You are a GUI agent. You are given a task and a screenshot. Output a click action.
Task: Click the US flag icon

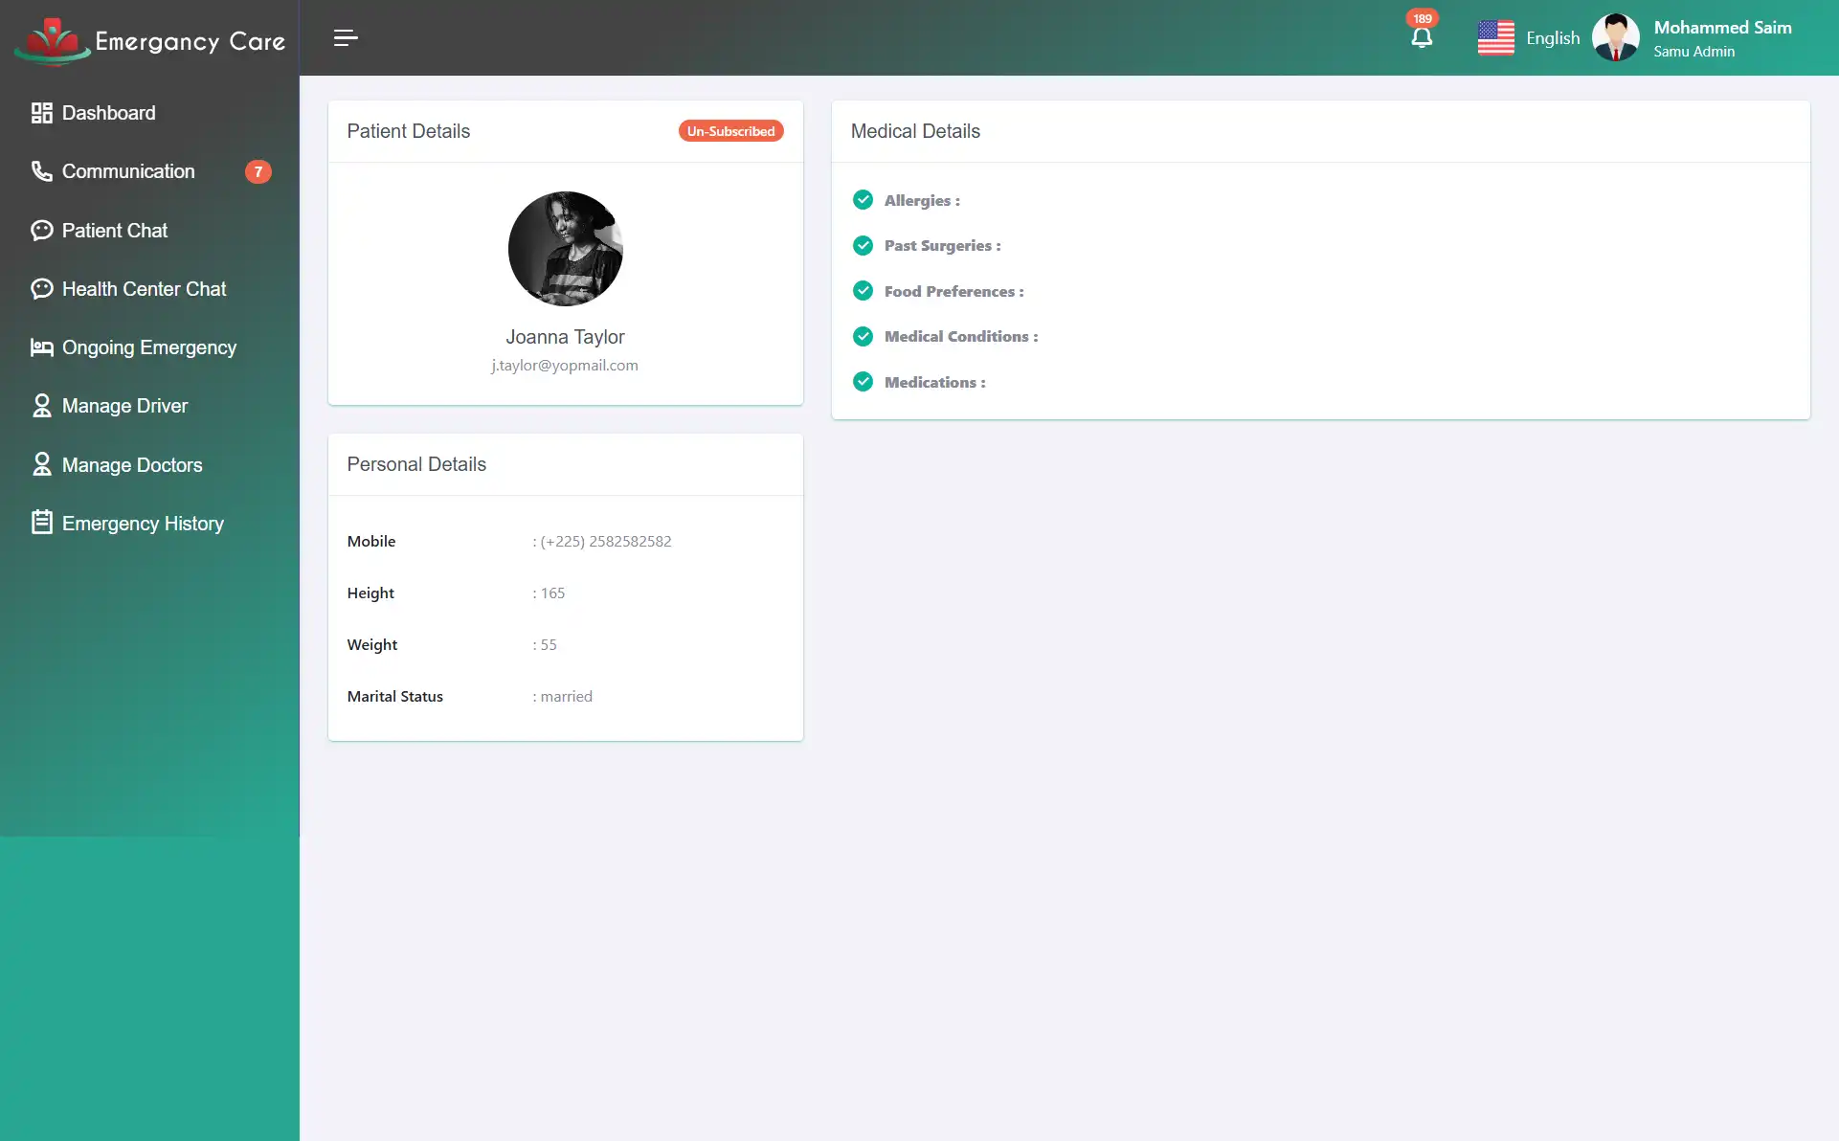tap(1495, 37)
